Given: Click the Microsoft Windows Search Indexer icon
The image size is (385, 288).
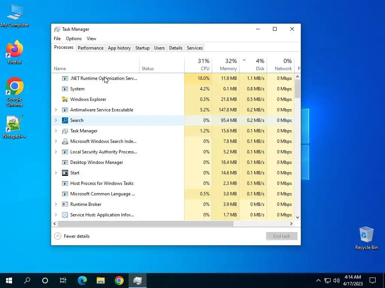Looking at the screenshot, I should click(x=65, y=141).
